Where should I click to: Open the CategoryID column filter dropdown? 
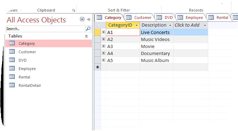[136, 25]
